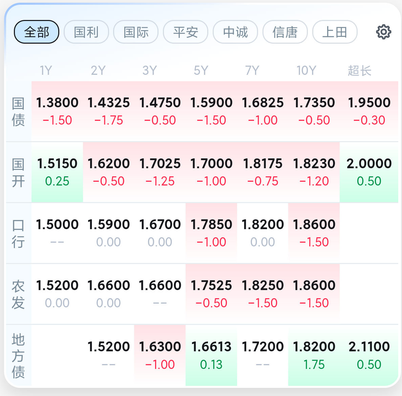
Task: Open 地方债 5Y cell 1.6613
Action: 211,355
